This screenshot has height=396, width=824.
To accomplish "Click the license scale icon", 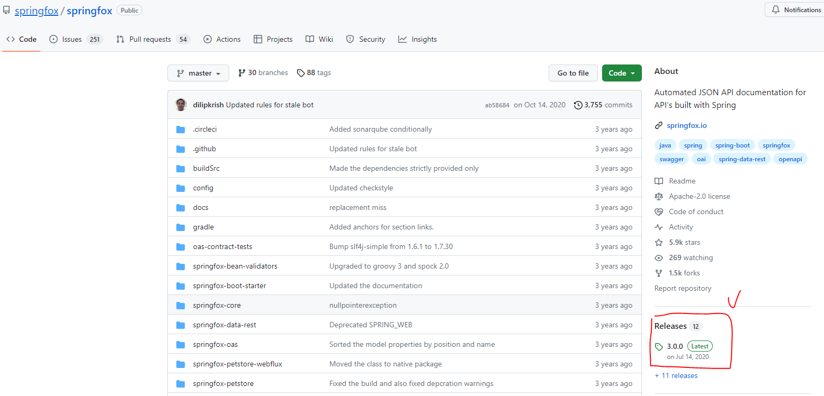I will click(659, 197).
